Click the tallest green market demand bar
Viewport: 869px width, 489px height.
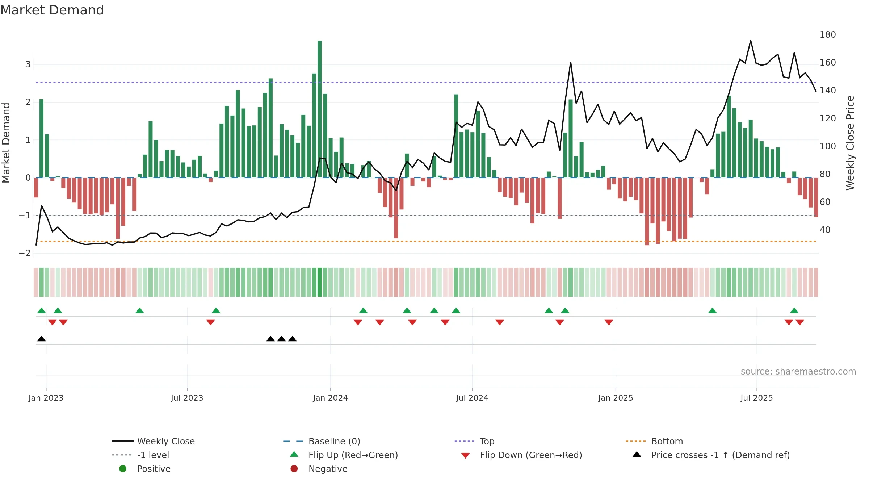pyautogui.click(x=320, y=109)
